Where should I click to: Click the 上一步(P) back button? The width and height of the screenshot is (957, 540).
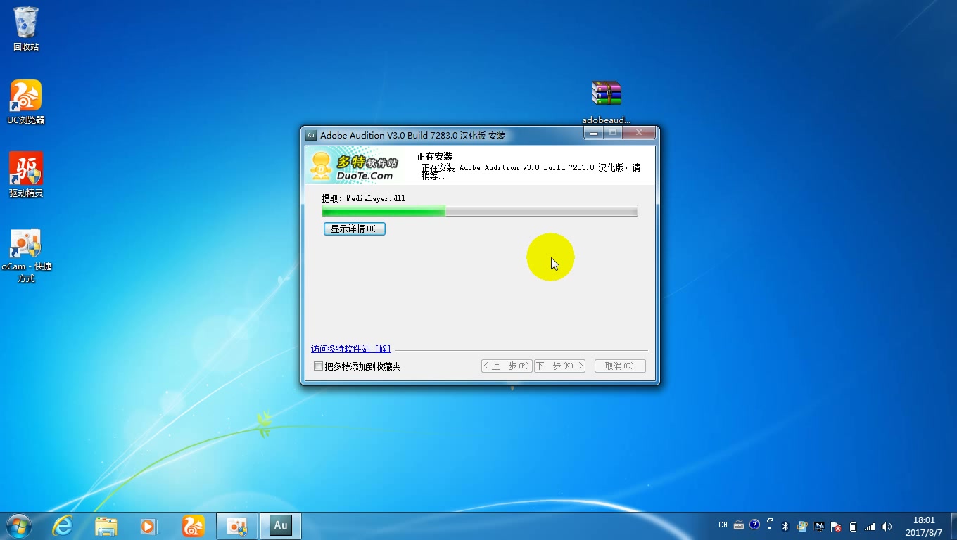tap(507, 366)
